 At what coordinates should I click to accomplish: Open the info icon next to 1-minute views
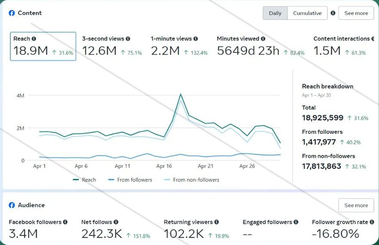[196, 39]
